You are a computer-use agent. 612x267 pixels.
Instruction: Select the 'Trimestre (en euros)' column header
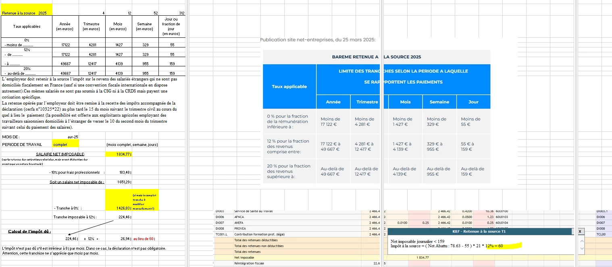[92, 27]
